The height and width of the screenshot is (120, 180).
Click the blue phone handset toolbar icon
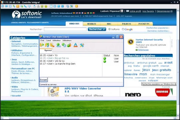pyautogui.click(x=25, y=6)
